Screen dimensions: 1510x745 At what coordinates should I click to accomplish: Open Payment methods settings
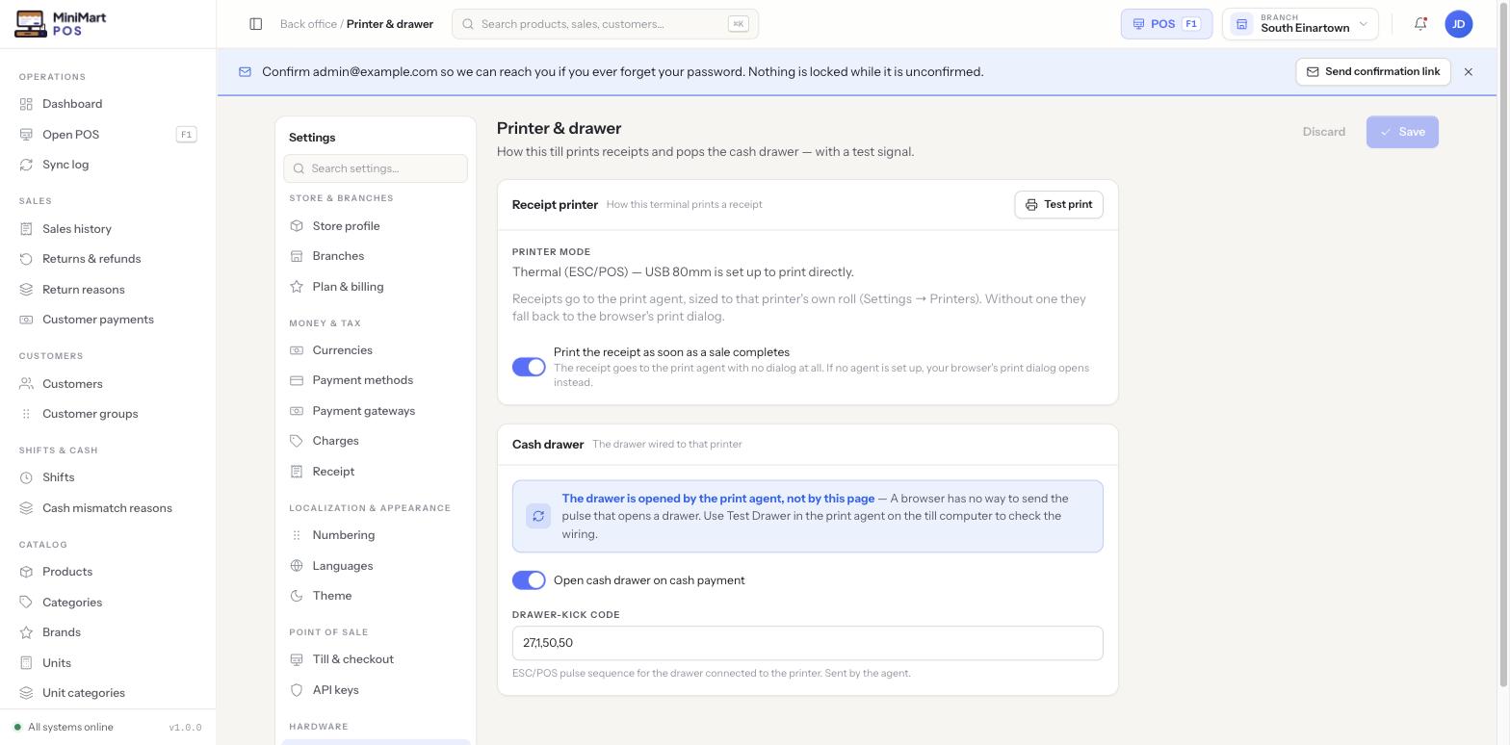pos(376,380)
